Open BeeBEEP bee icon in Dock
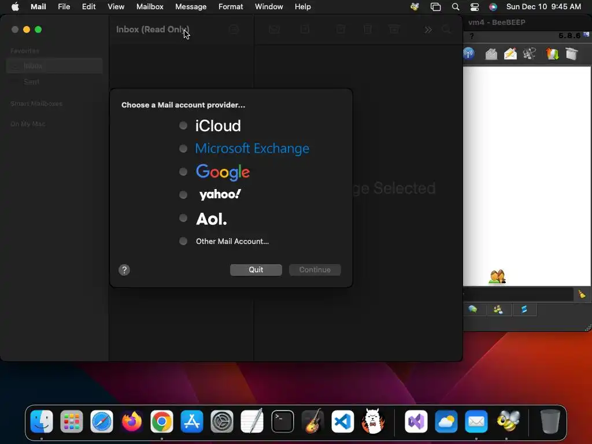Screen dimensions: 592x444 point(508,421)
